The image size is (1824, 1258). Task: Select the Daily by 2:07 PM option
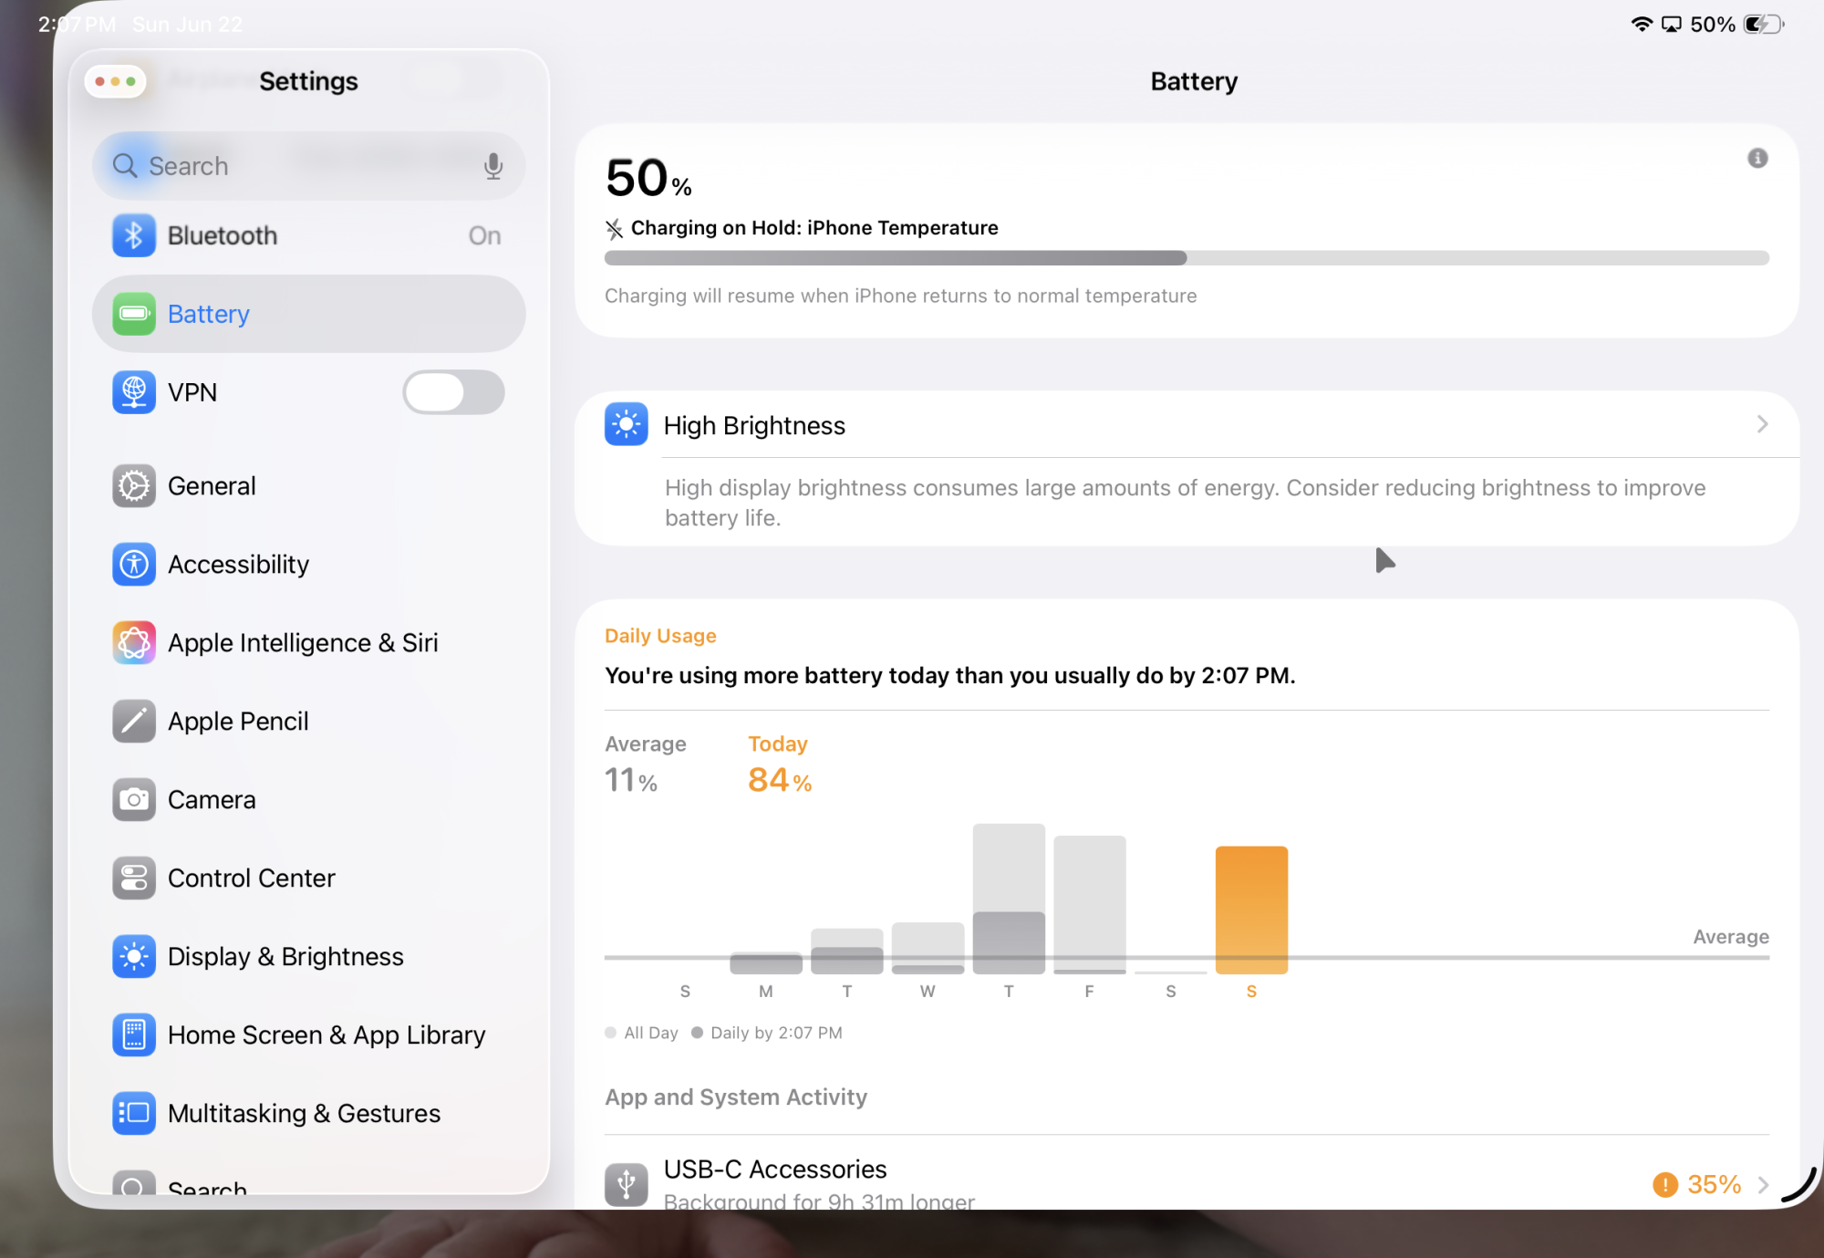(767, 1033)
